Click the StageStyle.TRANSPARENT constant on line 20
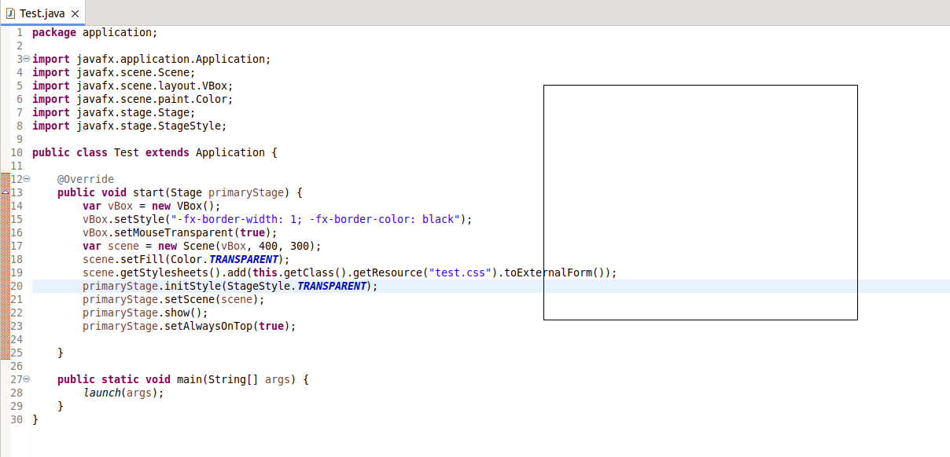This screenshot has width=950, height=457. (331, 286)
